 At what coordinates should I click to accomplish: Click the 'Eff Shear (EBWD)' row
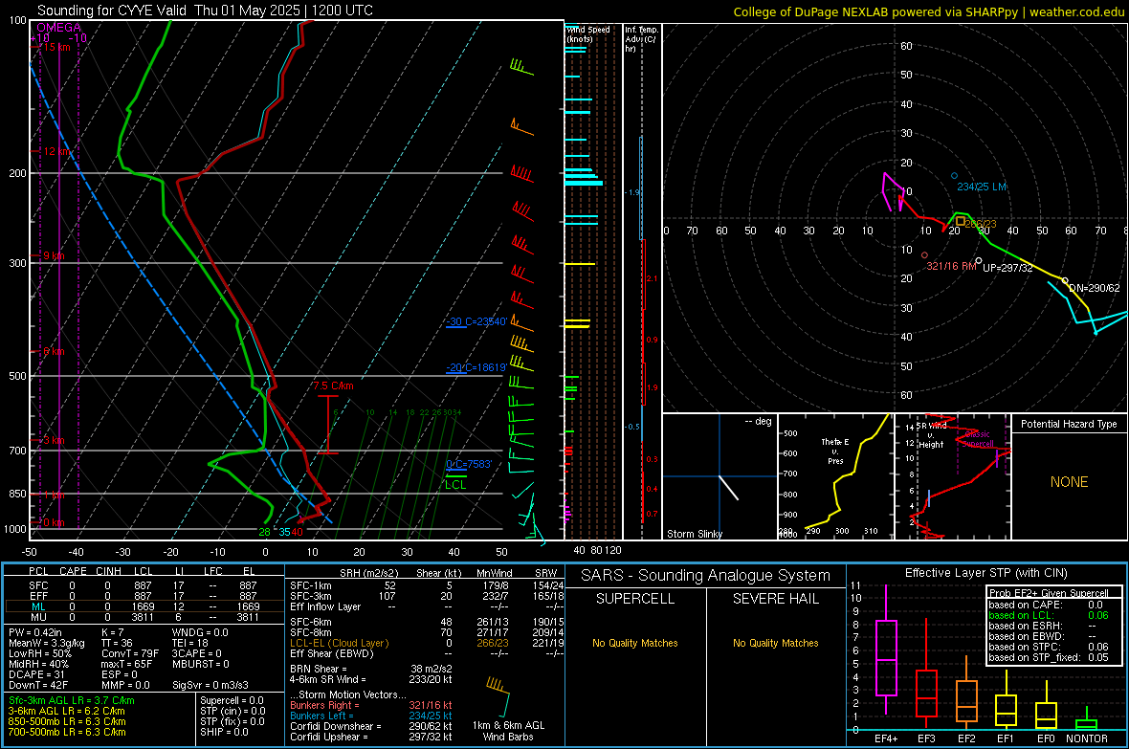tap(427, 653)
